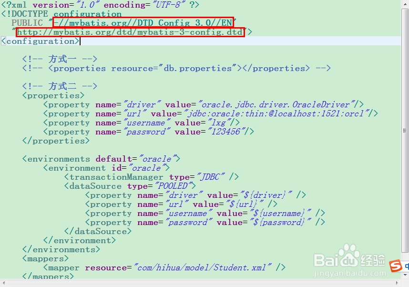
Task: Click the closing "</environments>" tag
Action: pos(61,250)
